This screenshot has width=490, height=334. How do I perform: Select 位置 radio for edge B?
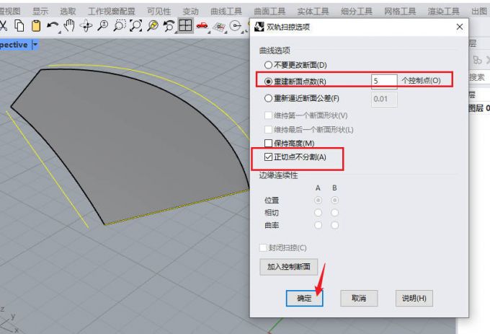(334, 200)
